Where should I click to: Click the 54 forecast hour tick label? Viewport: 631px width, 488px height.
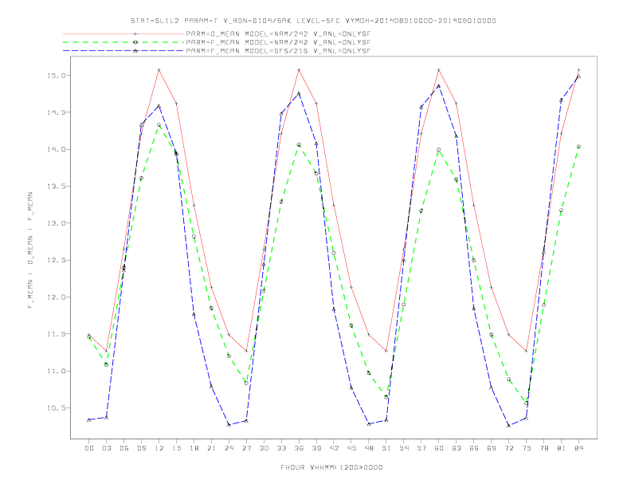[404, 448]
